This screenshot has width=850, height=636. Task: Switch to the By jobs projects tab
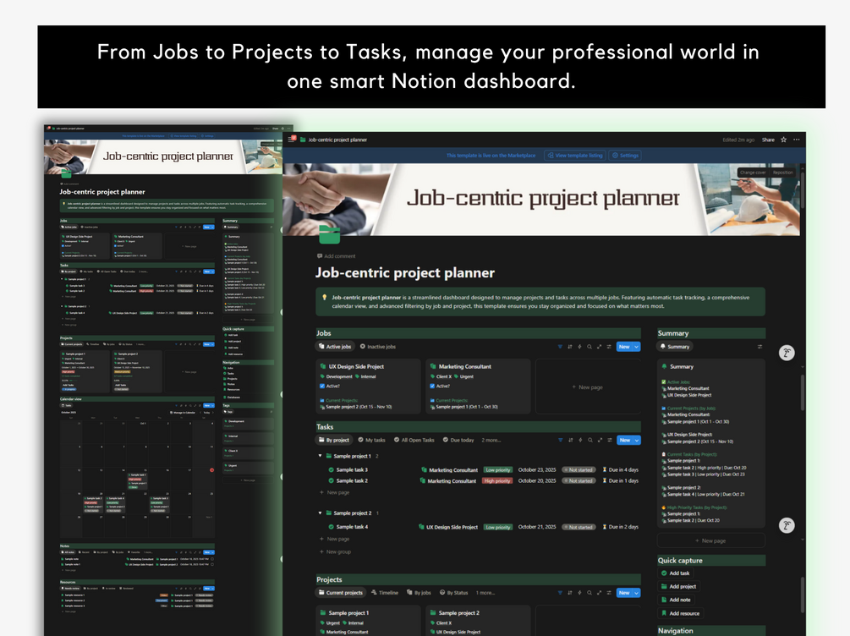[419, 593]
